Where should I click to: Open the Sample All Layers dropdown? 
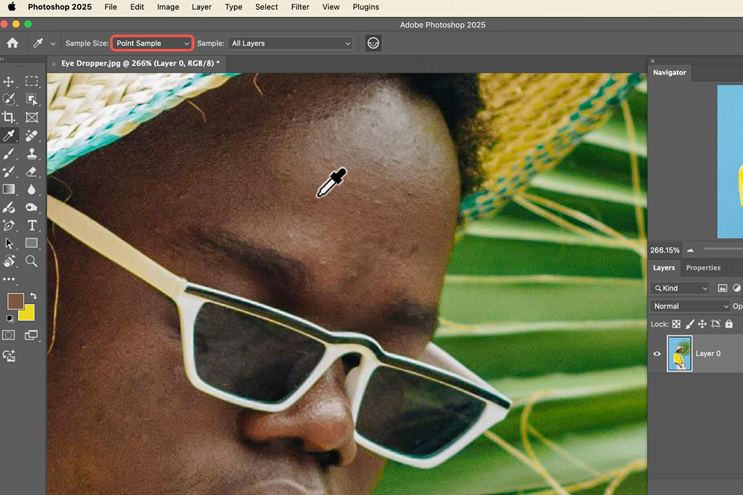290,43
